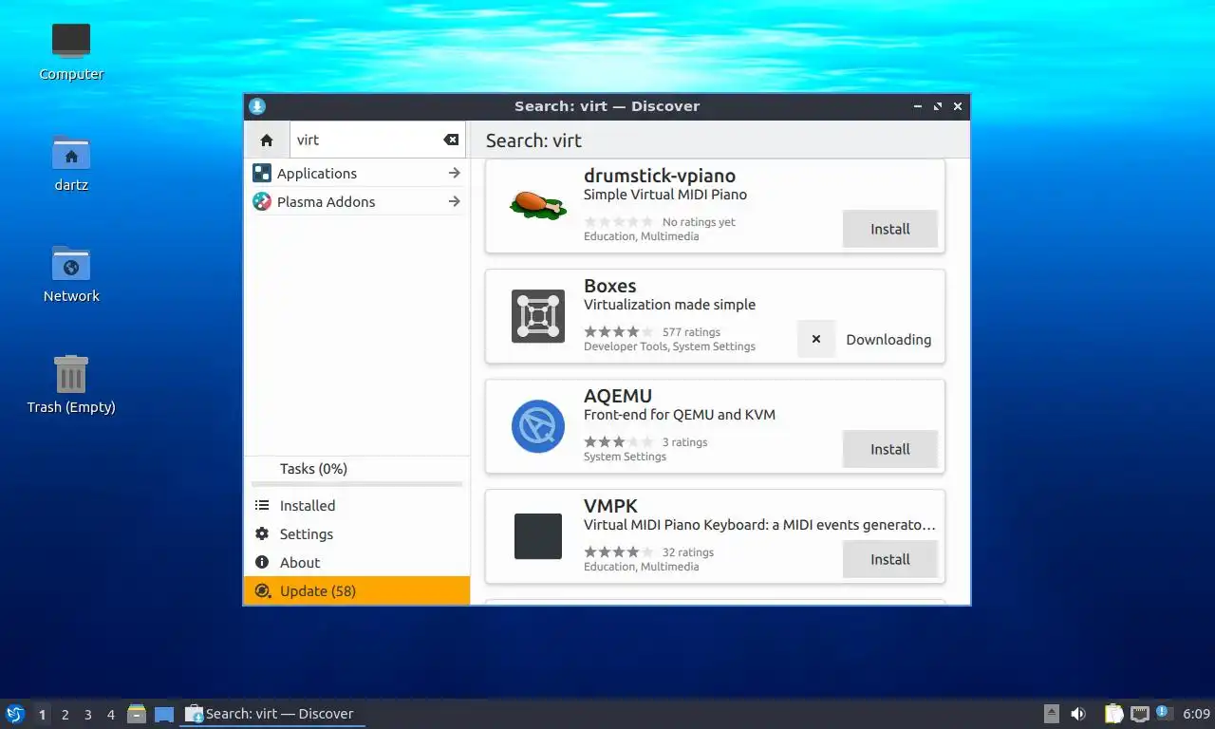Screen dimensions: 1215x729
Task: Open the AQEMU app icon
Action: pyautogui.click(x=538, y=426)
